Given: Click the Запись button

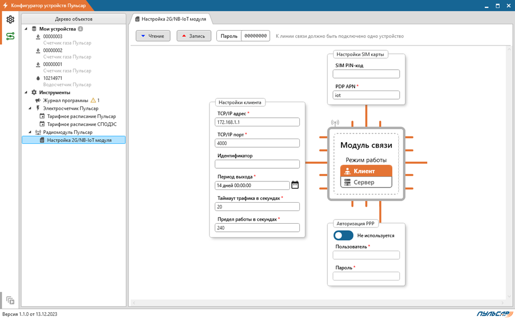Looking at the screenshot, I should pyautogui.click(x=194, y=36).
